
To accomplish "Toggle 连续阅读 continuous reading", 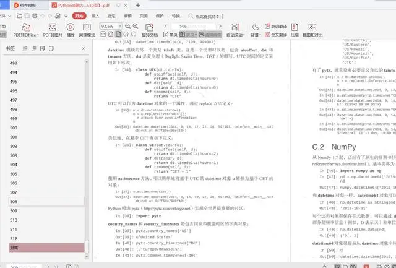I will point(210,35).
